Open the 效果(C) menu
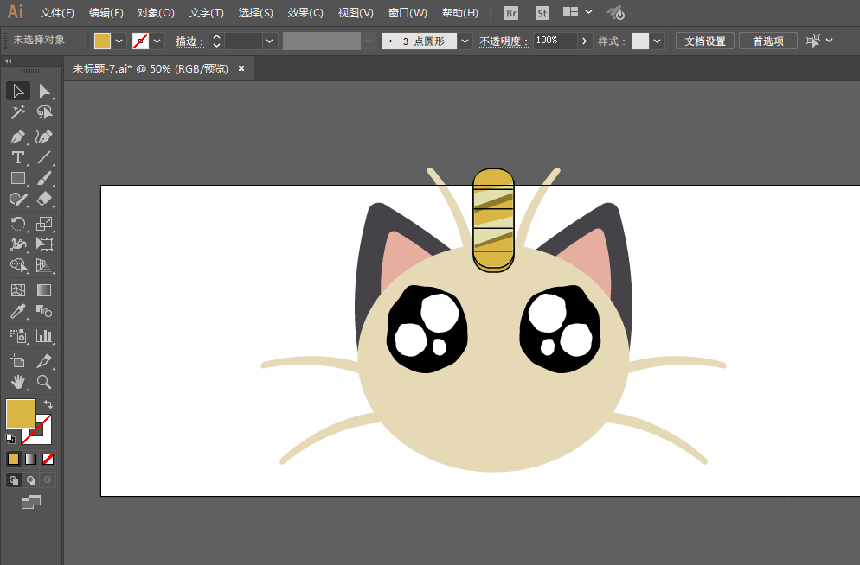The image size is (860, 565). tap(305, 13)
